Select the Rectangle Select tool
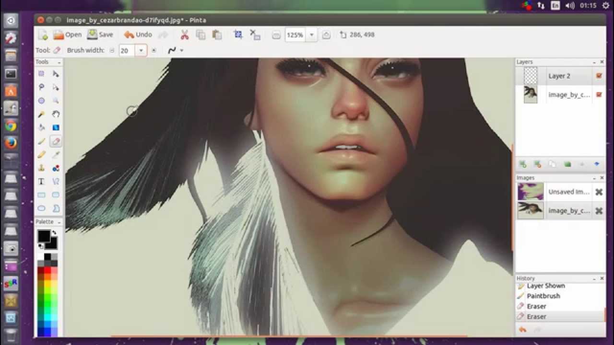 point(42,73)
